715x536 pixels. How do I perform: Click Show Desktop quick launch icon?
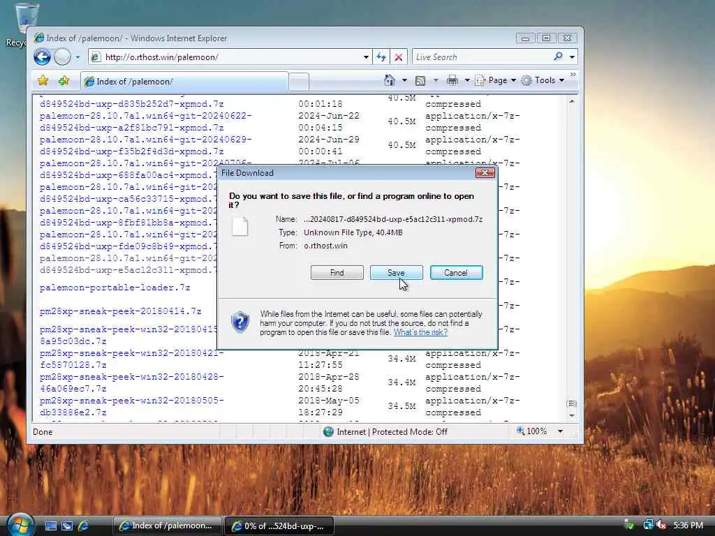50,526
